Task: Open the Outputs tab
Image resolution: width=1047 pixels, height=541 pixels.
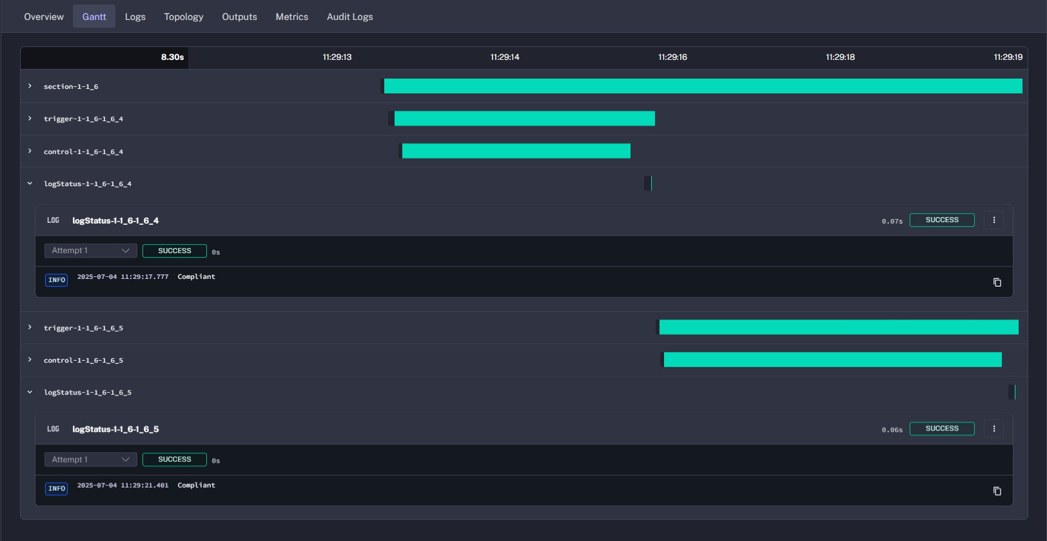Action: (239, 17)
